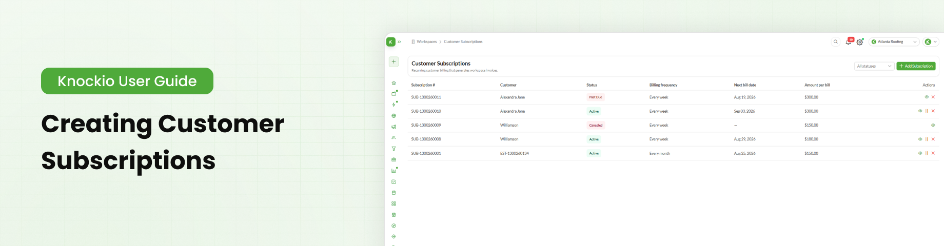Open the user profile avatar dropdown
The image size is (944, 246).
[931, 42]
